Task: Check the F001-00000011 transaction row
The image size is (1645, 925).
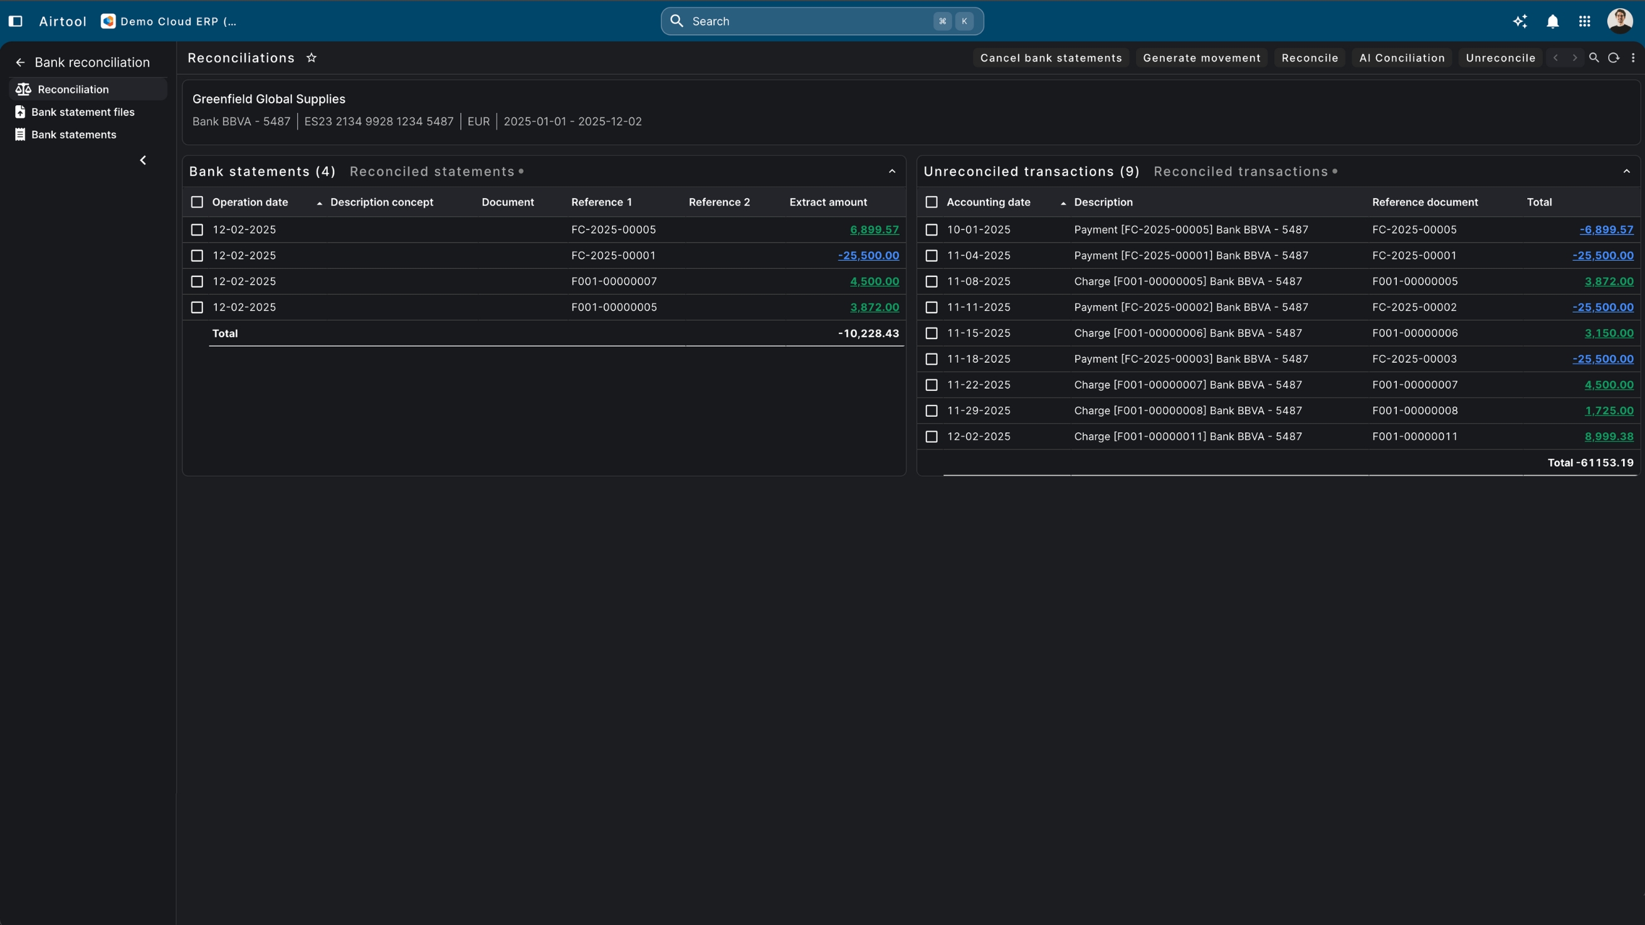Action: 931,437
